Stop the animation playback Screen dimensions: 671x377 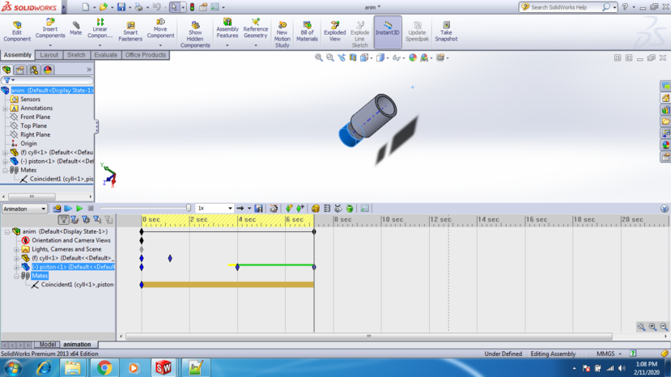tap(91, 209)
